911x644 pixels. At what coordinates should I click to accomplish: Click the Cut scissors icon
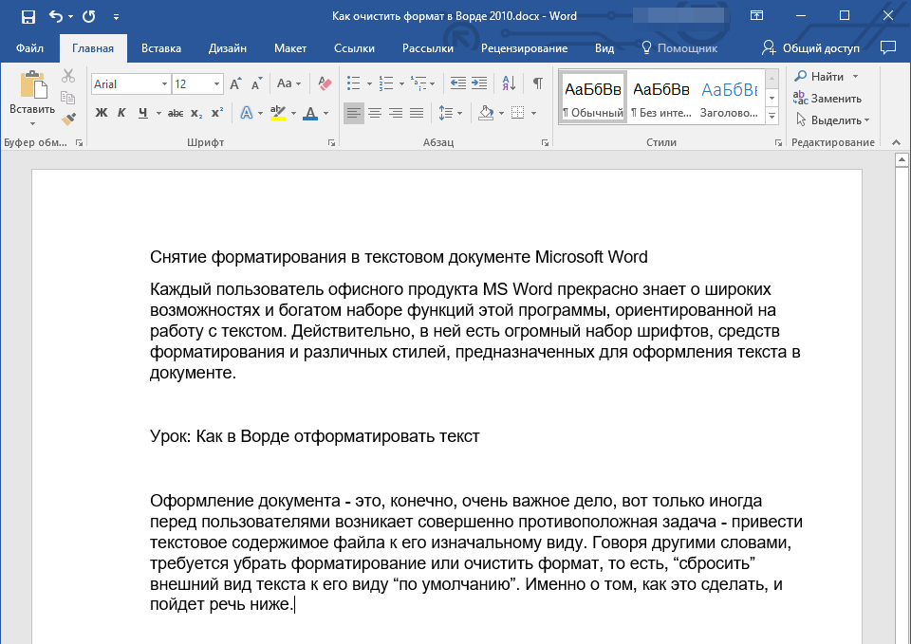(68, 77)
